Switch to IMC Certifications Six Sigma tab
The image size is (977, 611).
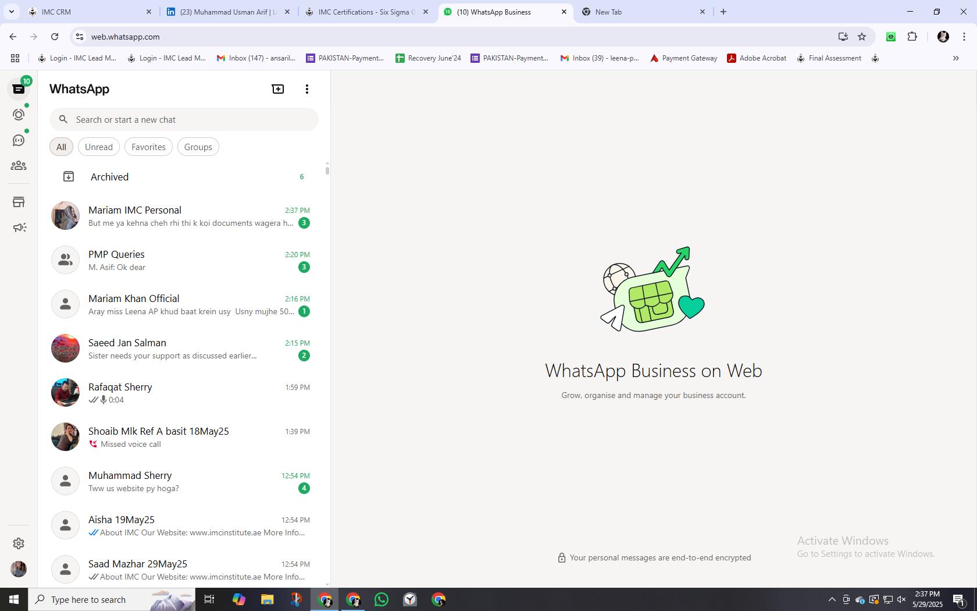pyautogui.click(x=366, y=12)
